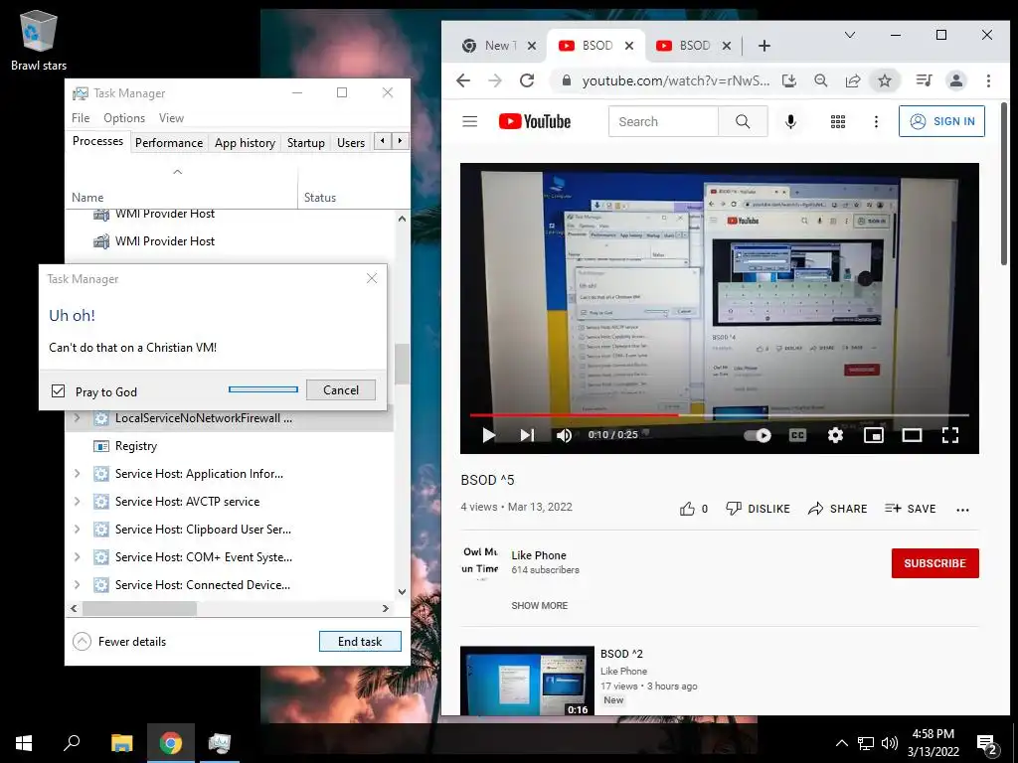This screenshot has height=763, width=1018.
Task: Go to the YouTube home logo
Action: (x=534, y=121)
